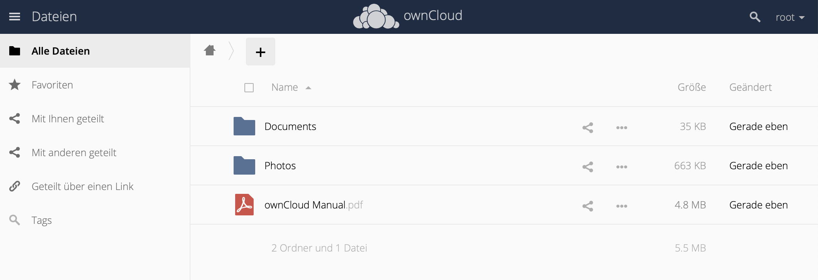
Task: Sort by Größe column header
Action: coord(692,87)
